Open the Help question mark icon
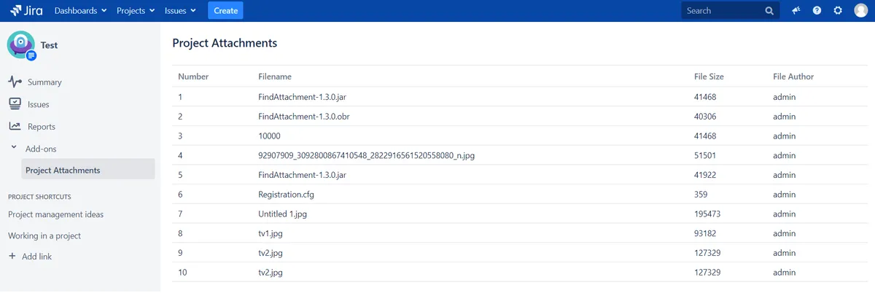 pos(817,11)
